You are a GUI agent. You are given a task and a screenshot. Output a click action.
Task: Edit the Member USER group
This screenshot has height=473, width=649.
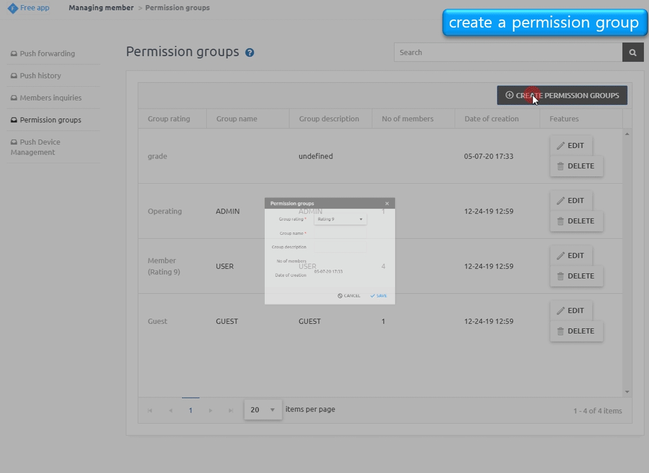[x=571, y=256]
